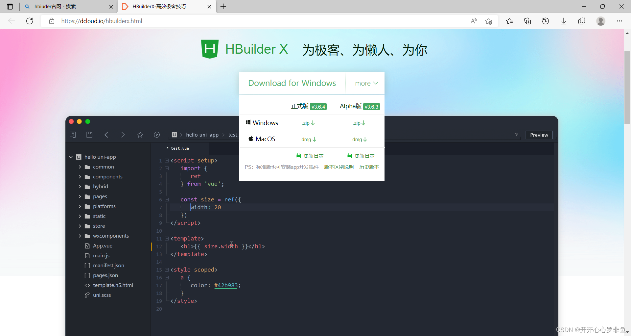Click the browser refresh icon
Viewport: 631px width, 336px height.
click(30, 21)
